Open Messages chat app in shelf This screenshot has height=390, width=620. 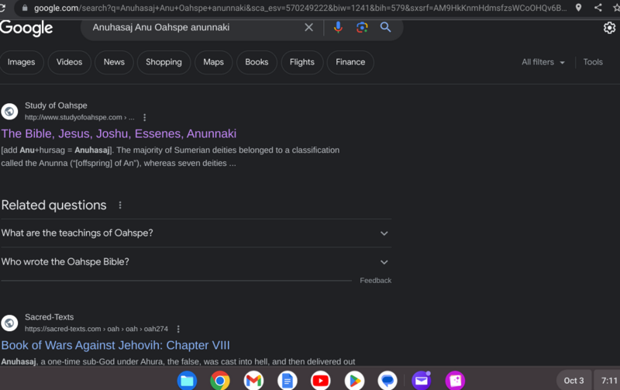click(387, 381)
